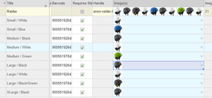212x98 pixels.
Task: Select the blue helmet image in Raider row
Action: point(154,12)
